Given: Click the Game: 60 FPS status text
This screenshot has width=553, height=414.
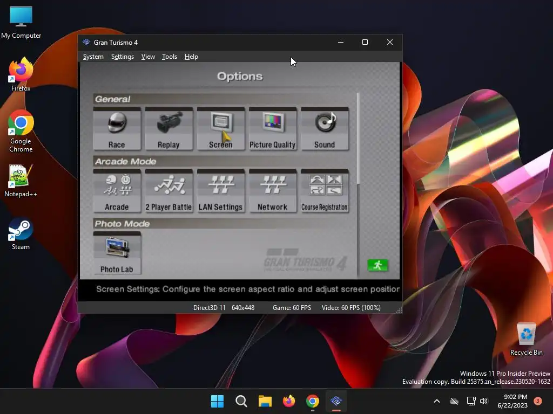Looking at the screenshot, I should pos(292,308).
